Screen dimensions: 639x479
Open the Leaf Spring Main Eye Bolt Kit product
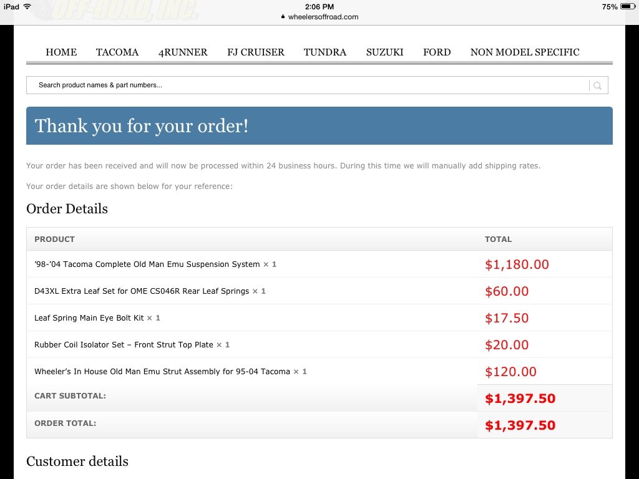click(x=89, y=317)
